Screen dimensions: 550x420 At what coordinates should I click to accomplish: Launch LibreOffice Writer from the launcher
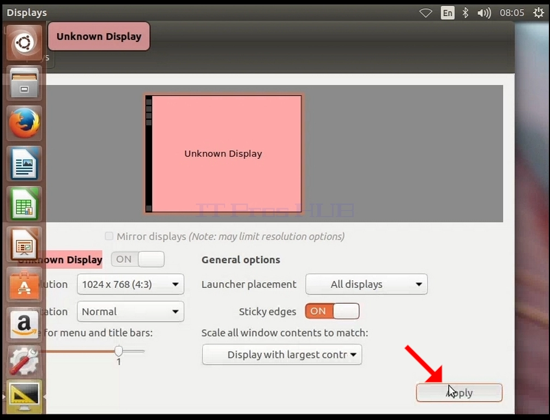24,163
